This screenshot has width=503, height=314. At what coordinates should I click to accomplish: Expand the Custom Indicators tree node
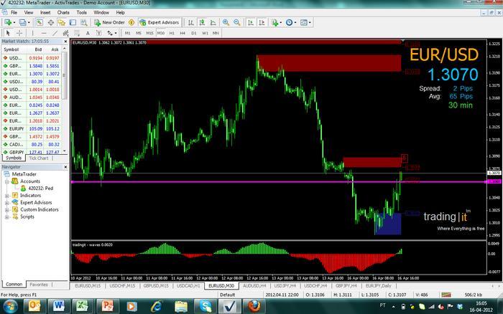(x=6, y=209)
